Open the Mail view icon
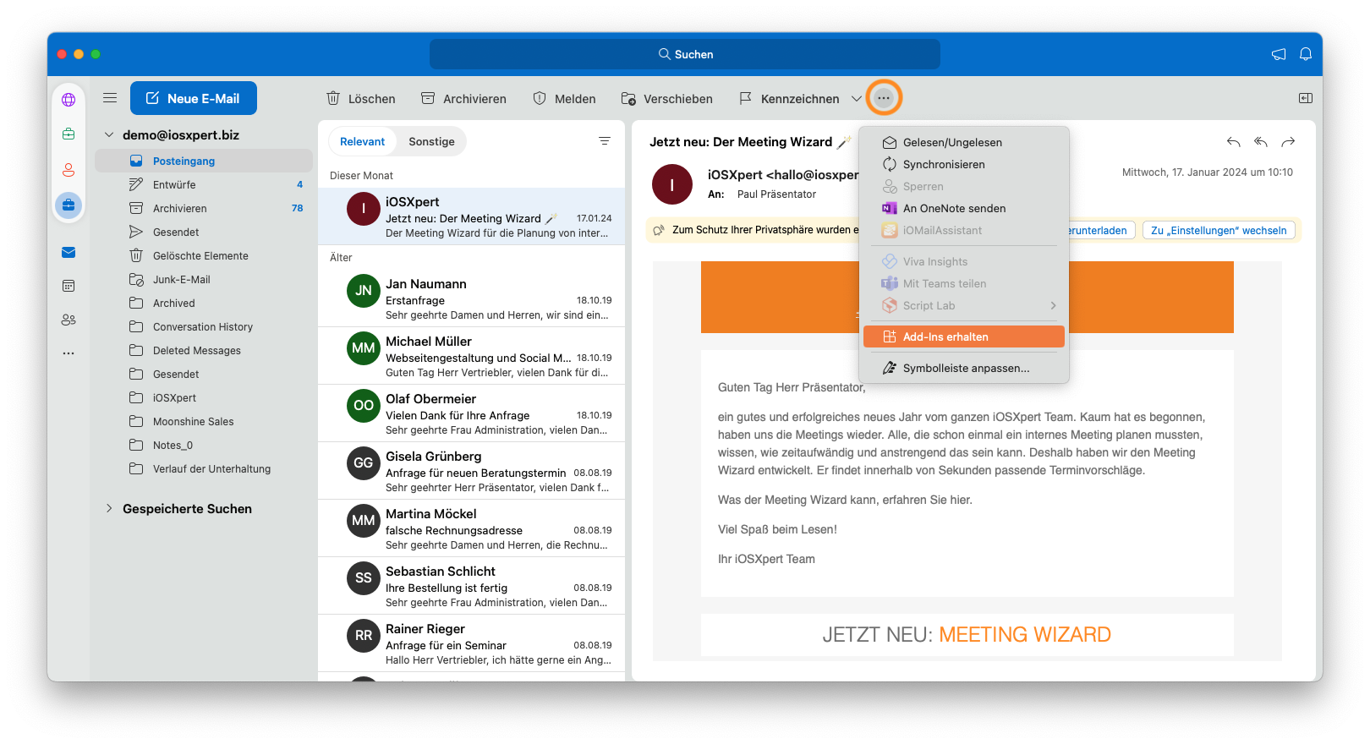This screenshot has height=744, width=1370. point(68,252)
